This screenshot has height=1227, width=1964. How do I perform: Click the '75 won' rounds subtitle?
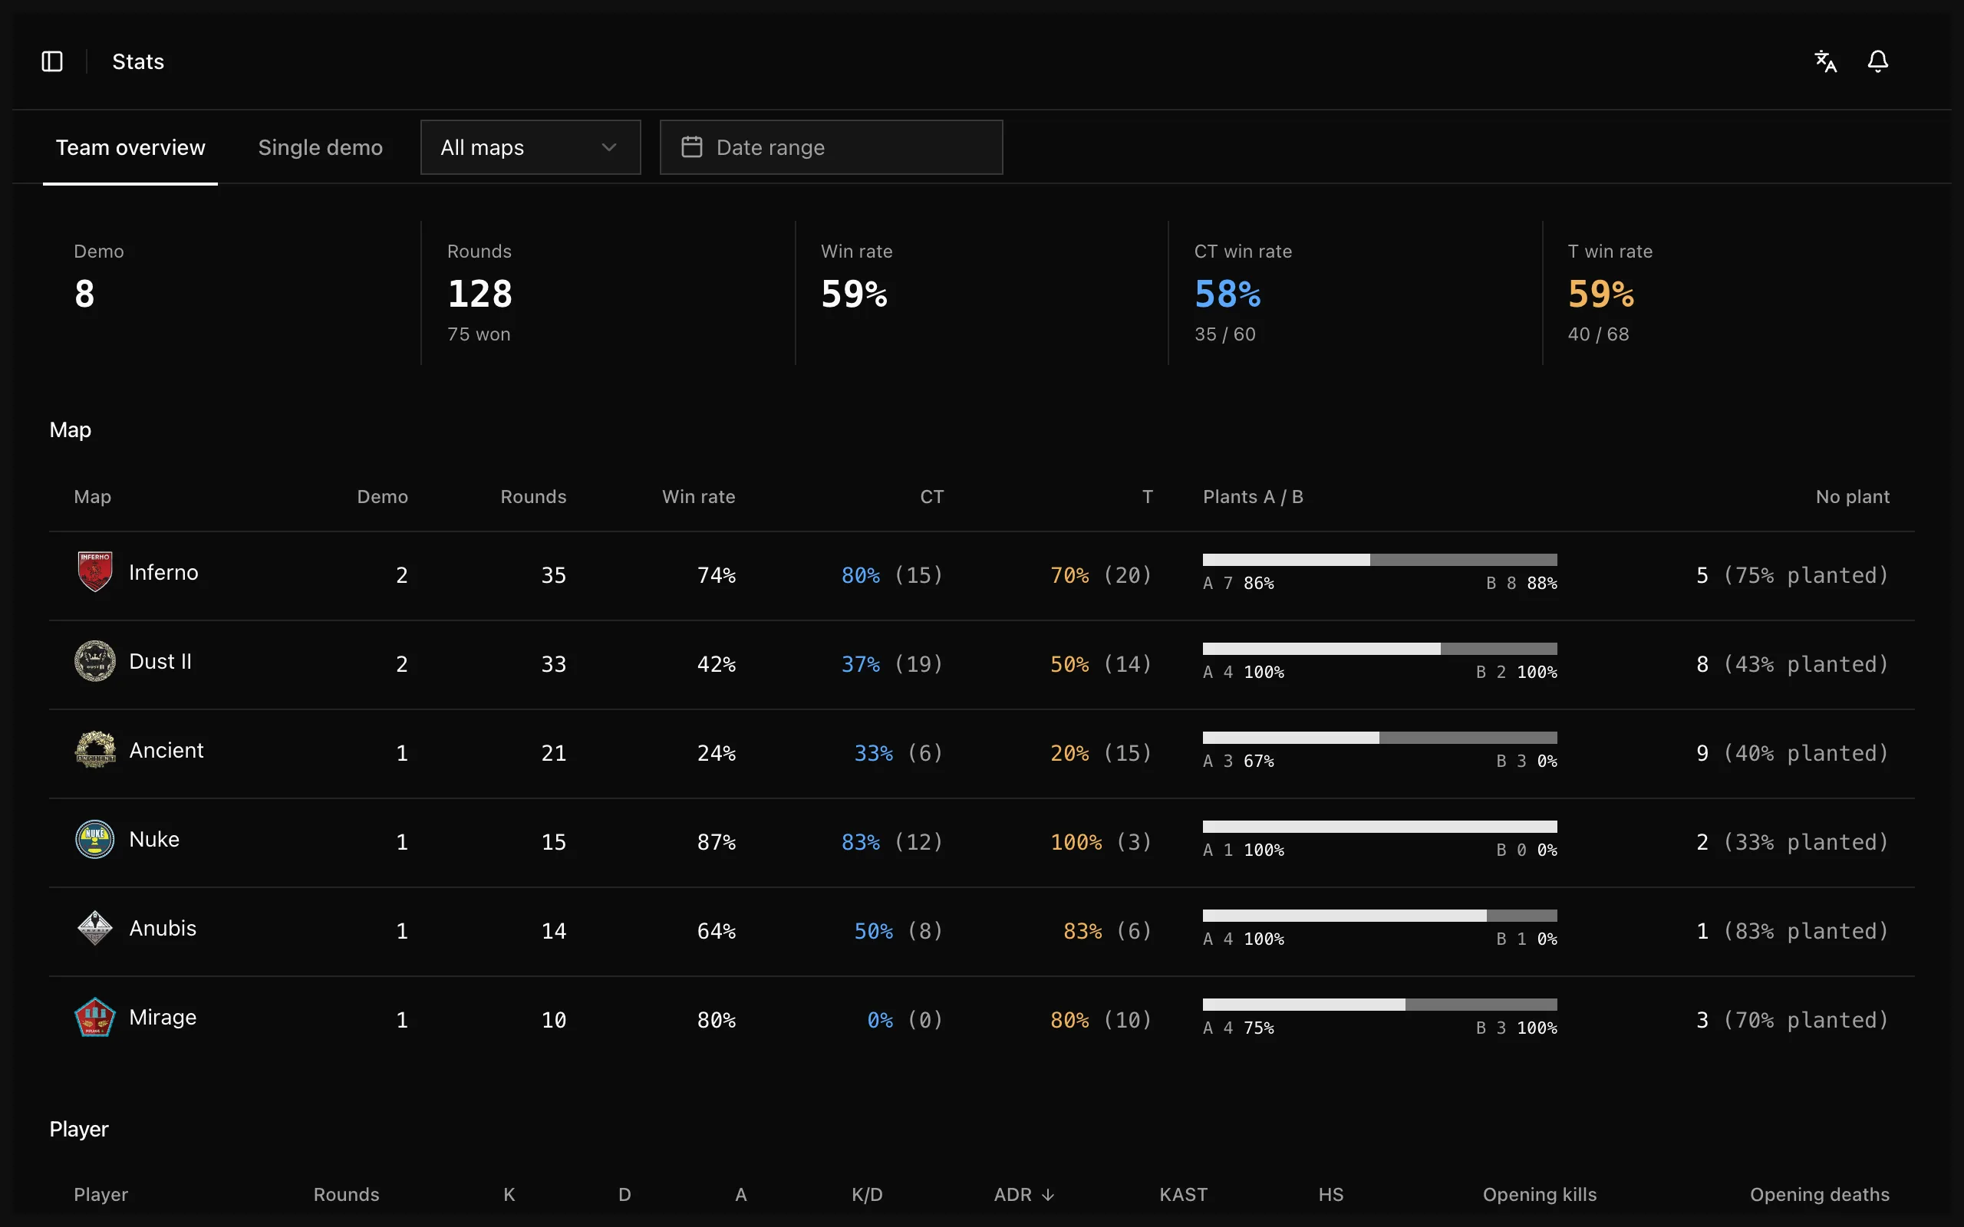(479, 334)
